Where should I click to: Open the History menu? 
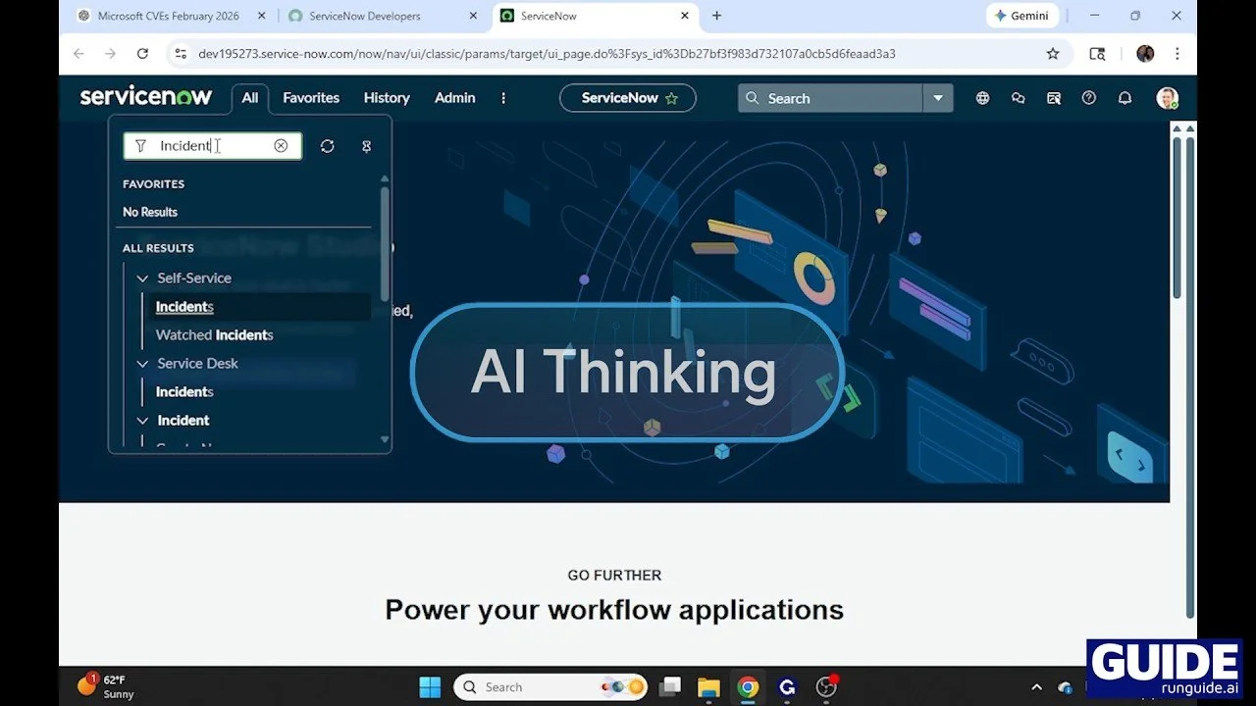(x=387, y=98)
